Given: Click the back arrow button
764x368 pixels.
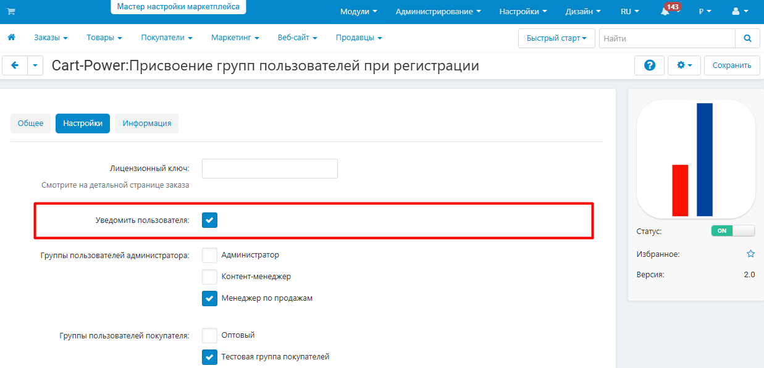Looking at the screenshot, I should coord(15,65).
